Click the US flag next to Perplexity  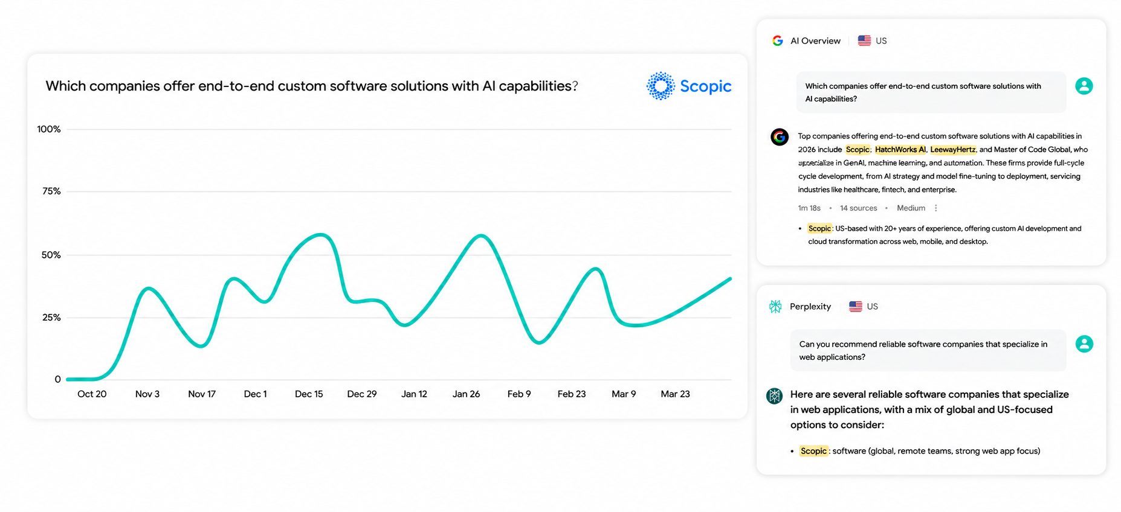[856, 306]
